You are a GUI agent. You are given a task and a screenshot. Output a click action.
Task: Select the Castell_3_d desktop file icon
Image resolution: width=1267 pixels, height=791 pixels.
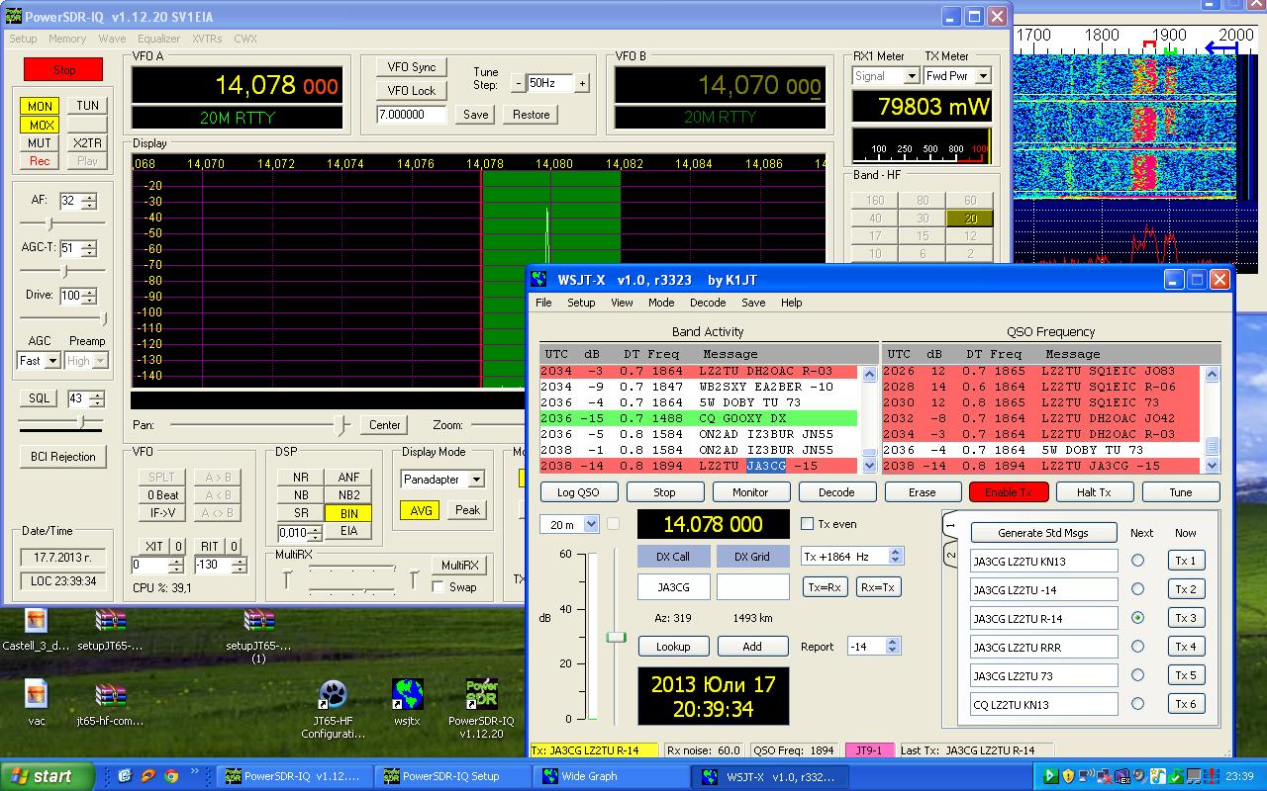[36, 620]
